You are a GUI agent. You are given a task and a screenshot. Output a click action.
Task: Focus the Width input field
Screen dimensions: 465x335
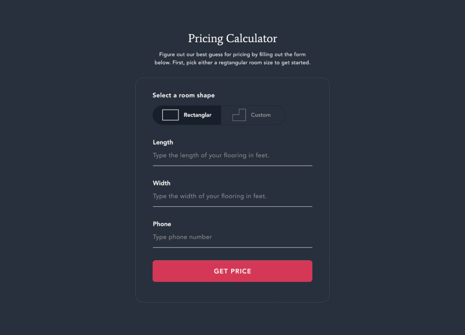(232, 196)
